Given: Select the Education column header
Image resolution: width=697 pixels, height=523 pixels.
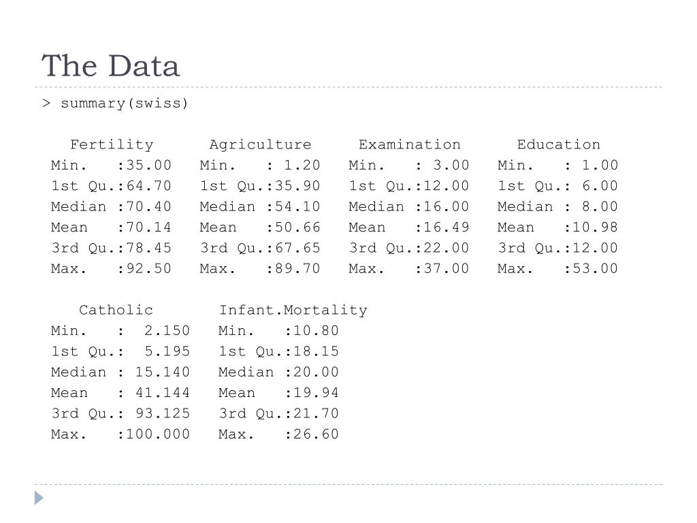Looking at the screenshot, I should click(x=558, y=144).
